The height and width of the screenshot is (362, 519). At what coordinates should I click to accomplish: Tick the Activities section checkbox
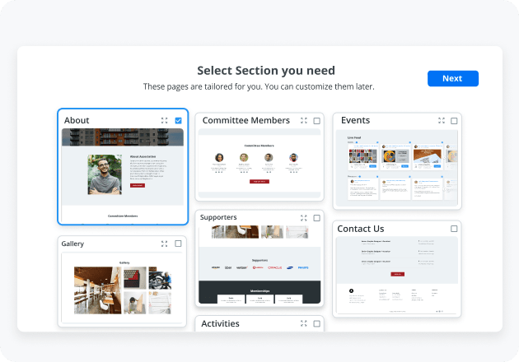pos(317,323)
